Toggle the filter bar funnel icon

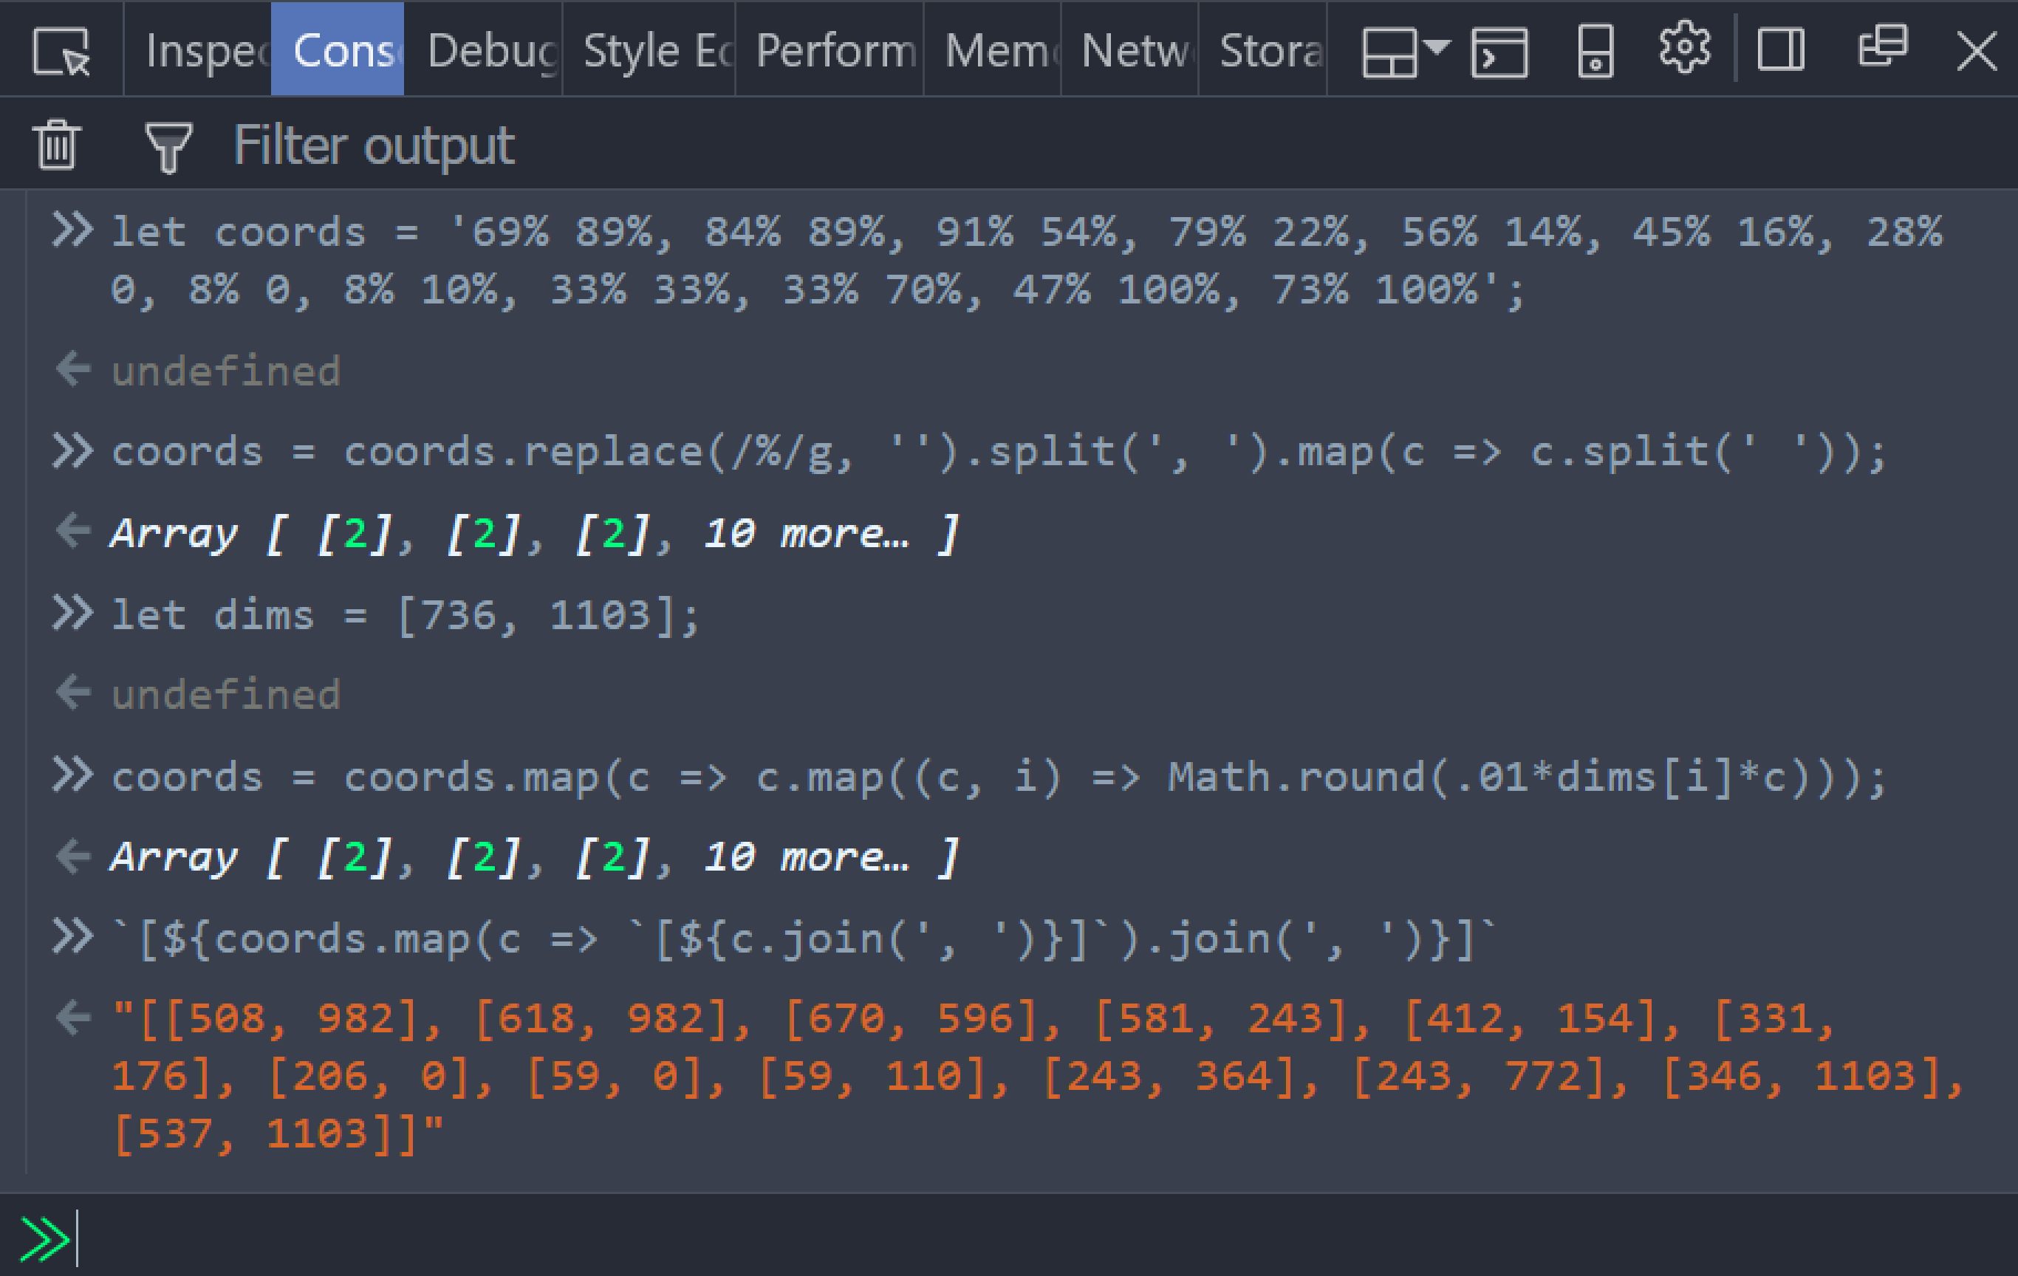point(168,147)
